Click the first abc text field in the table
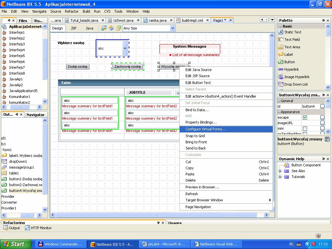Image resolution: width=332 pixels, height=249 pixels. pos(90,101)
